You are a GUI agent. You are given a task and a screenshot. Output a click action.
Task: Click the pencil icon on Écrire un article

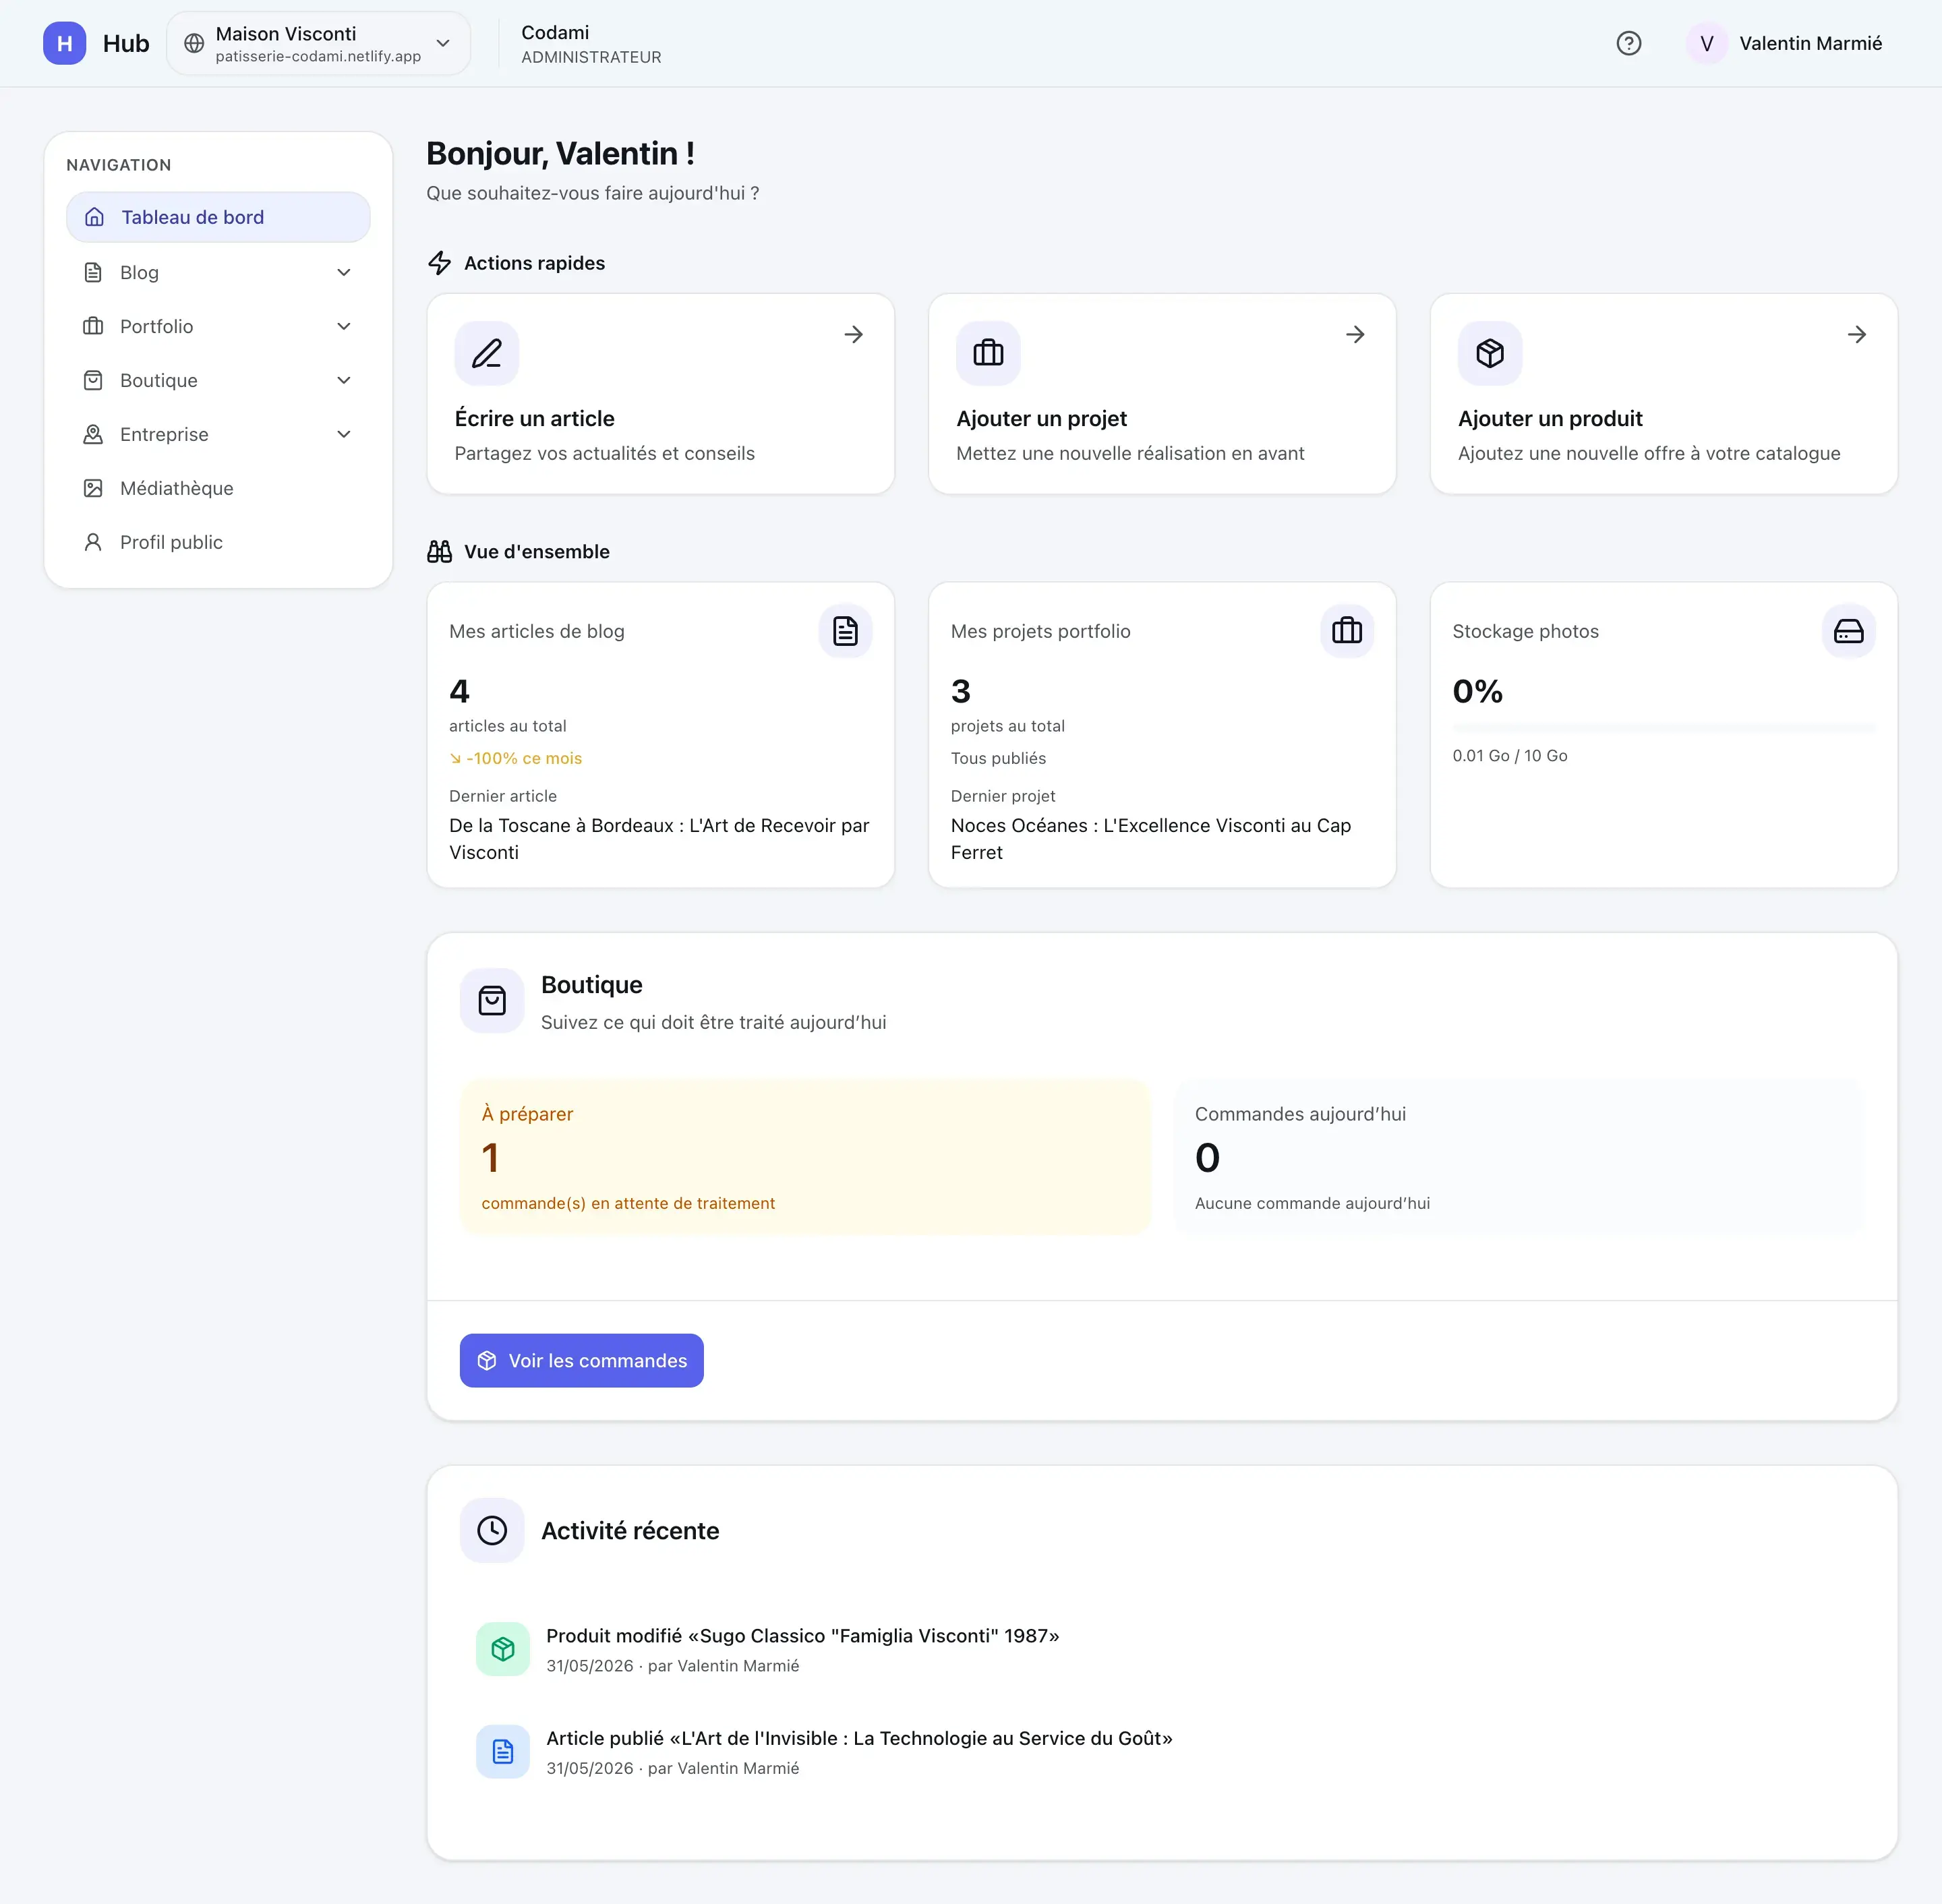487,353
